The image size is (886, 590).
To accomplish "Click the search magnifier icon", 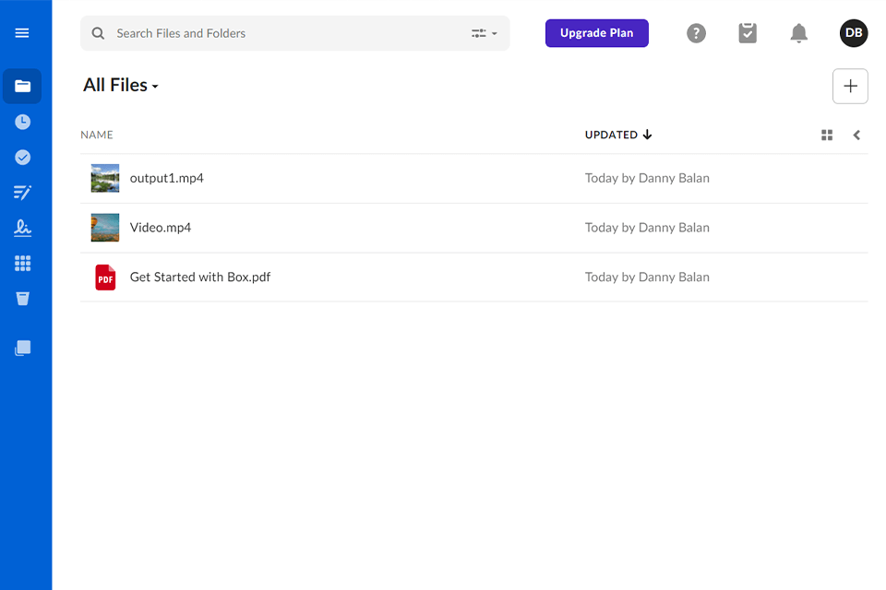I will (99, 33).
